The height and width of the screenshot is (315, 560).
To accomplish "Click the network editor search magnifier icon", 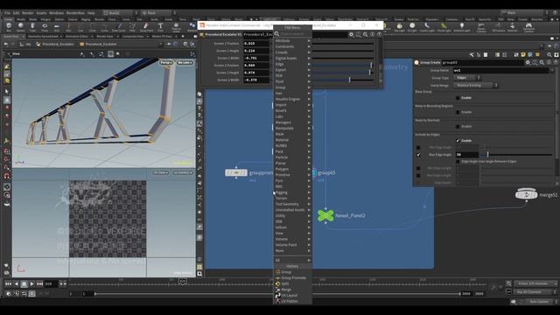I will [549, 54].
